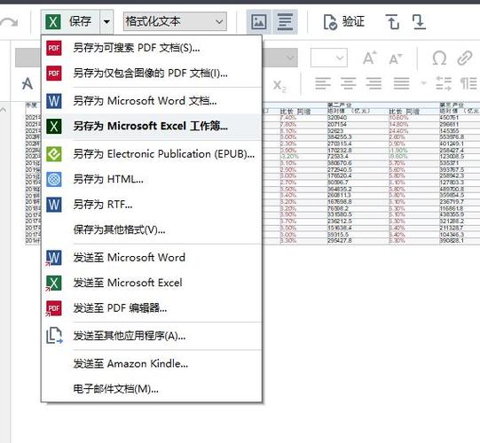Click the insert hyperlink icon
This screenshot has width=480, height=443.
pos(465,58)
